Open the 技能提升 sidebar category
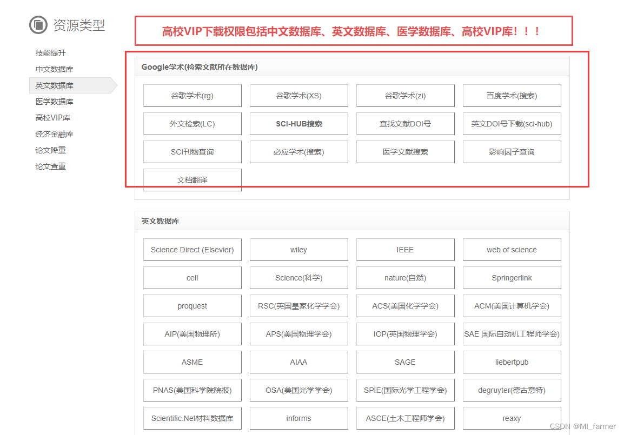Image resolution: width=624 pixels, height=435 pixels. tap(50, 53)
